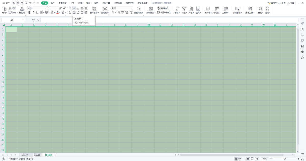Increase font size with the larger A icon
The height and width of the screenshot is (161, 306).
tap(60, 8)
